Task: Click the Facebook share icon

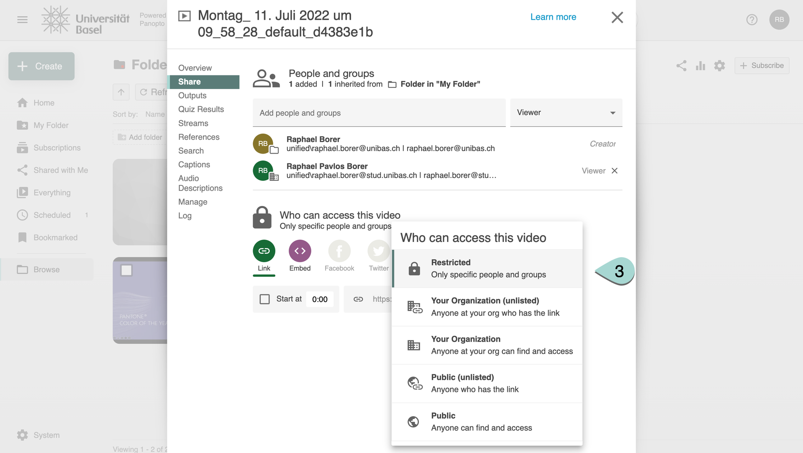Action: [339, 251]
